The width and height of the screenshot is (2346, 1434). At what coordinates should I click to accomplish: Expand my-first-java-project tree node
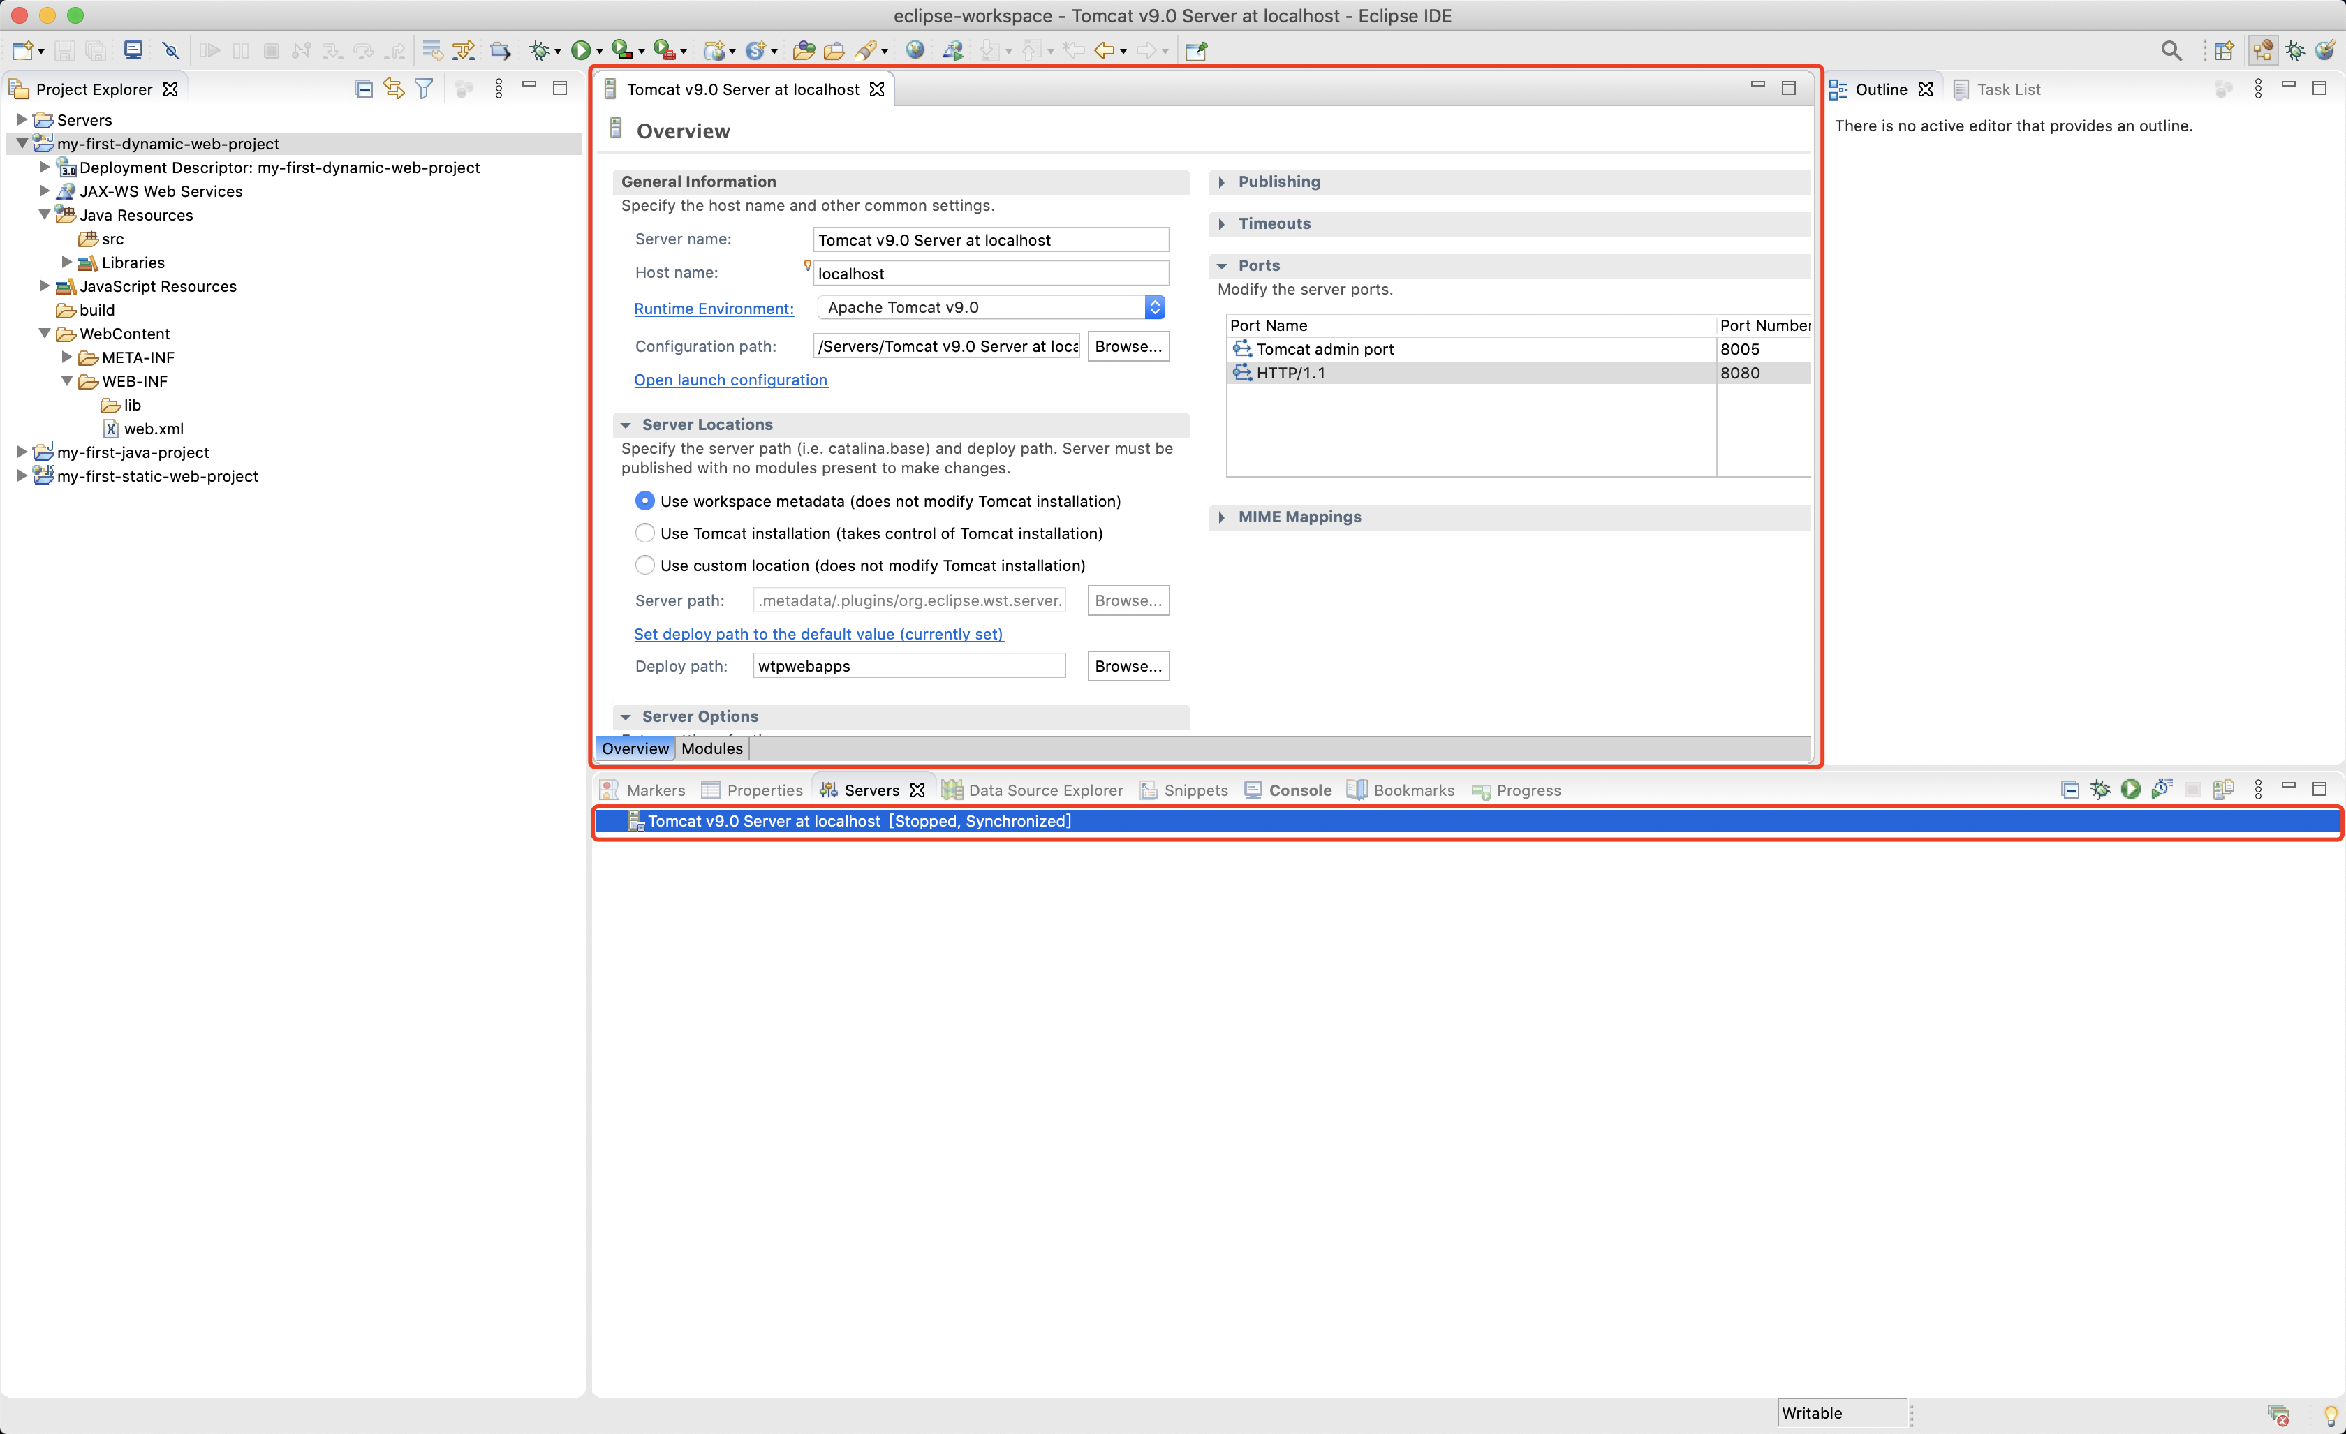pyautogui.click(x=21, y=452)
